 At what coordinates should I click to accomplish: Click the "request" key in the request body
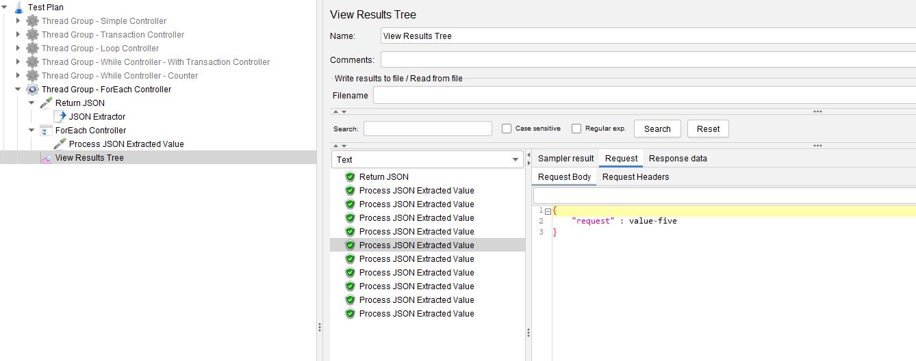tap(593, 222)
